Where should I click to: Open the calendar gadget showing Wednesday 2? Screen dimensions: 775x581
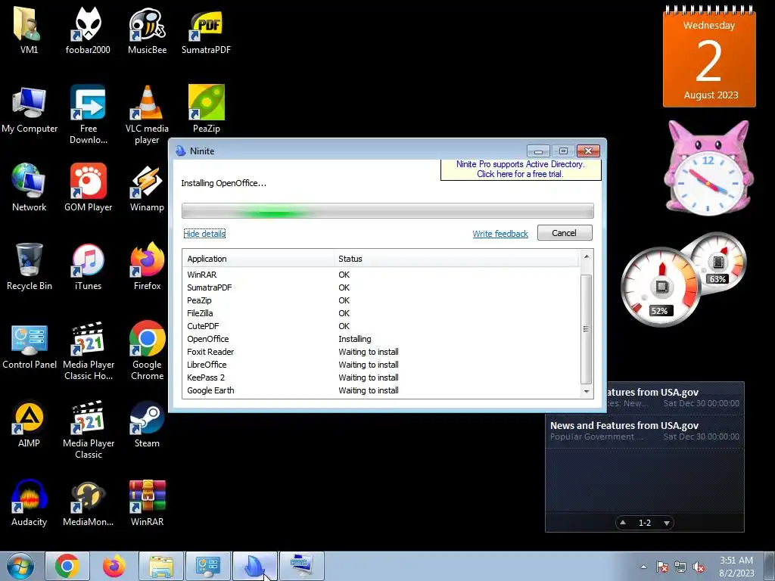709,57
